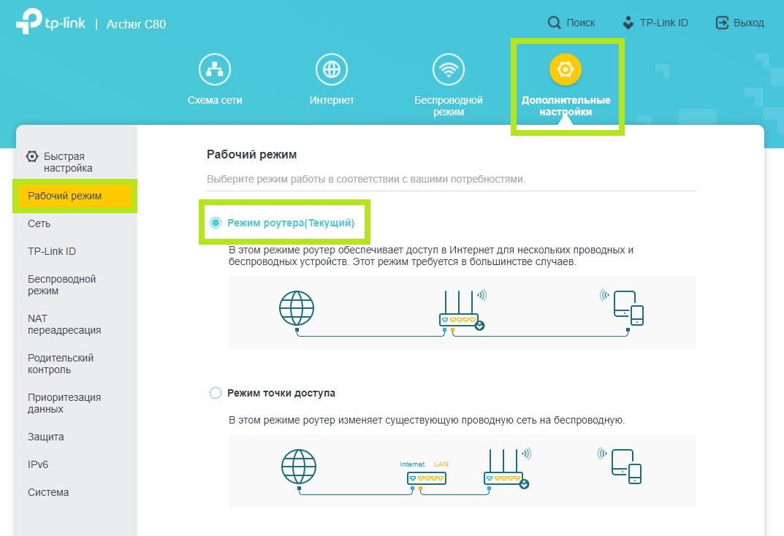The image size is (784, 536).
Task: Open the IPv6 sidebar item
Action: (38, 464)
